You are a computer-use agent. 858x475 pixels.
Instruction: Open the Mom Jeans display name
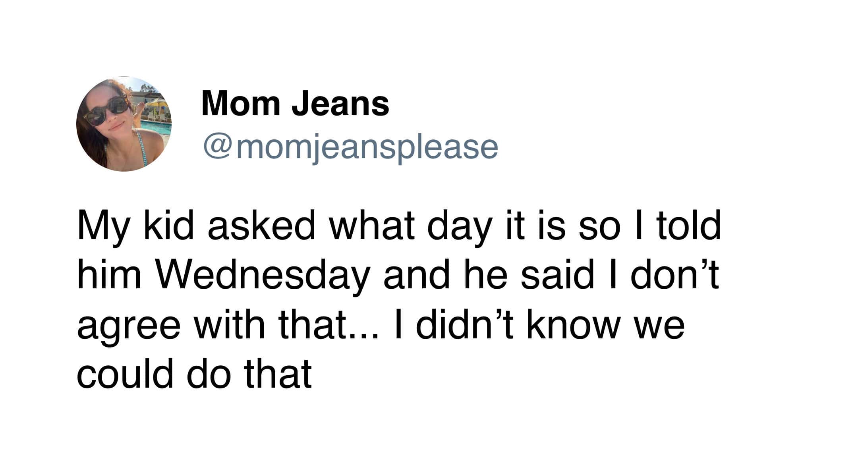pos(295,103)
